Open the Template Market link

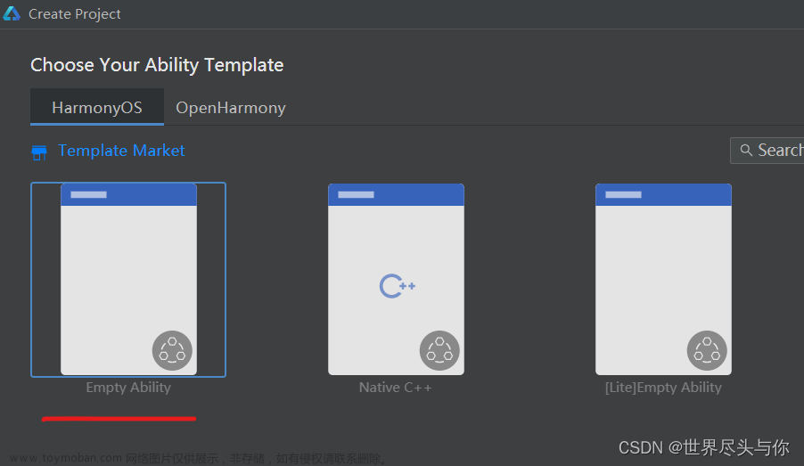click(121, 151)
